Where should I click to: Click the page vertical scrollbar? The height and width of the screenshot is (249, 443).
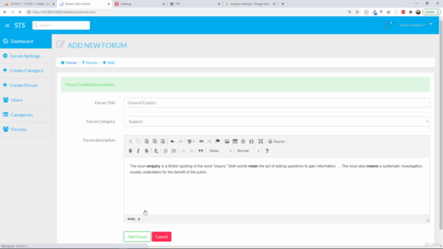[441, 124]
